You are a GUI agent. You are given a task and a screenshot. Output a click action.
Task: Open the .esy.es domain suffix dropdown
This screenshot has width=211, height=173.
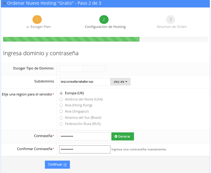point(120,82)
